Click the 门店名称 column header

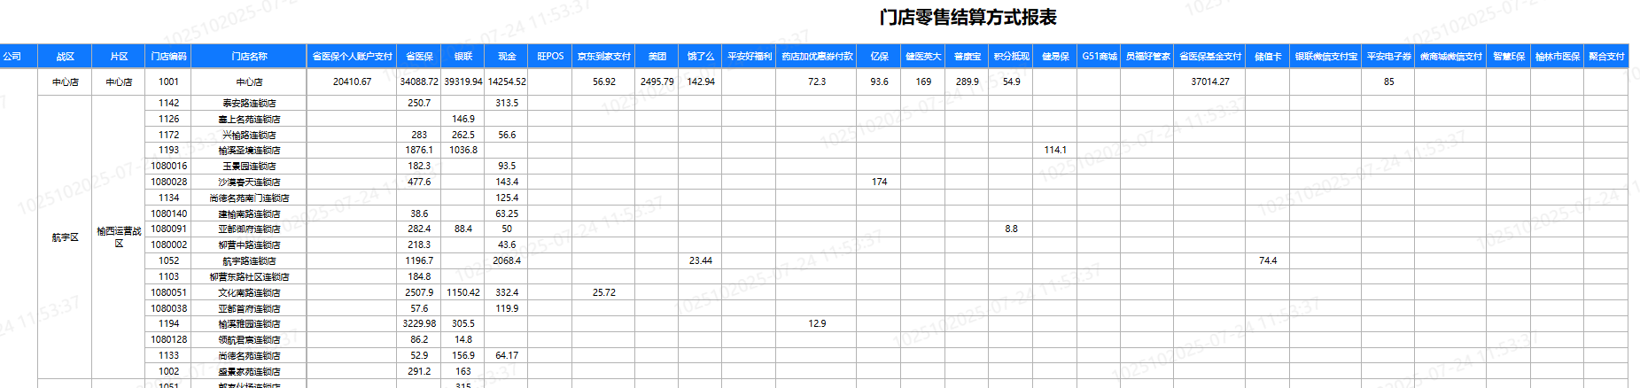pyautogui.click(x=249, y=56)
